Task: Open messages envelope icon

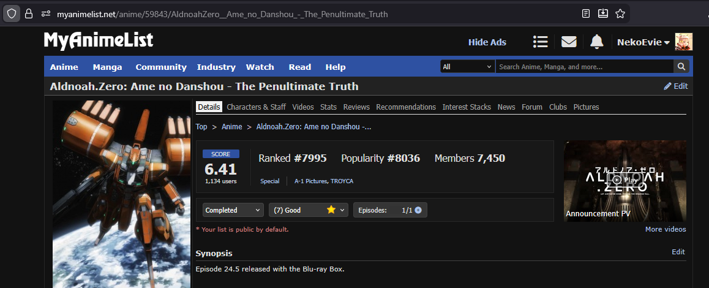Action: [569, 42]
